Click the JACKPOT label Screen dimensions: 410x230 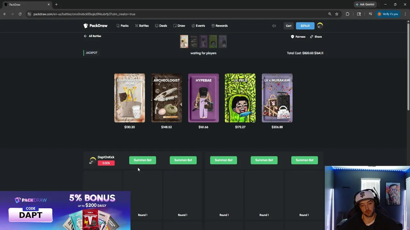(x=91, y=53)
